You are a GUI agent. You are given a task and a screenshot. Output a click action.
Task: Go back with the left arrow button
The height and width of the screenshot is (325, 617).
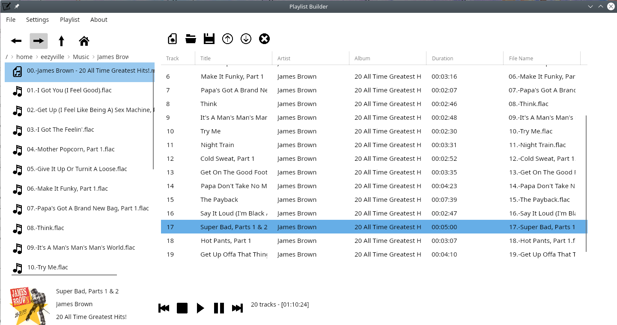16,41
